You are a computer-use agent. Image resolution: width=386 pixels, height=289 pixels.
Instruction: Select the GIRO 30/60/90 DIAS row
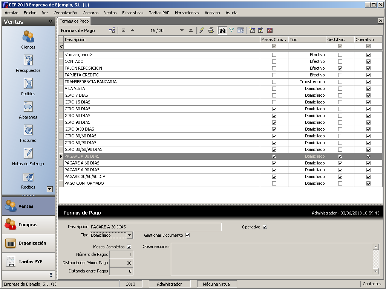221,149
